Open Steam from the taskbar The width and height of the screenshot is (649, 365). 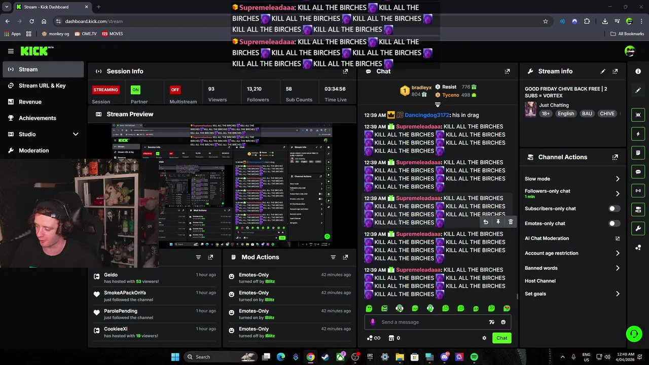[325, 357]
